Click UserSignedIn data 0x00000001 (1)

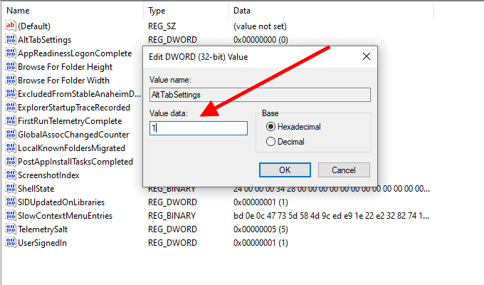point(261,243)
